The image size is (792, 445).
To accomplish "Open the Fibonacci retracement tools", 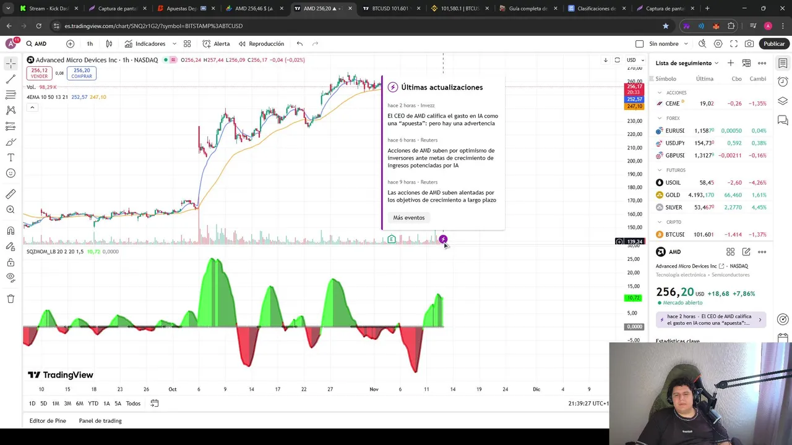I will point(11,95).
